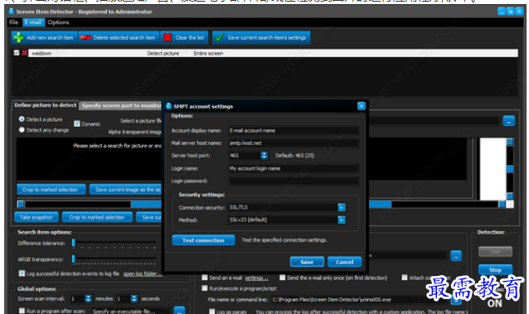
Task: Toggle Log successful detection events checkbox
Action: pyautogui.click(x=22, y=273)
